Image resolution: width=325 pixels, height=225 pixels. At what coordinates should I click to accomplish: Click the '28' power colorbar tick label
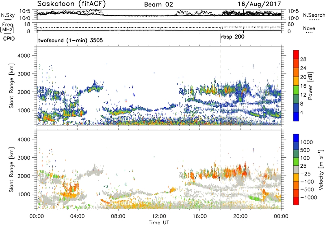(x=303, y=59)
